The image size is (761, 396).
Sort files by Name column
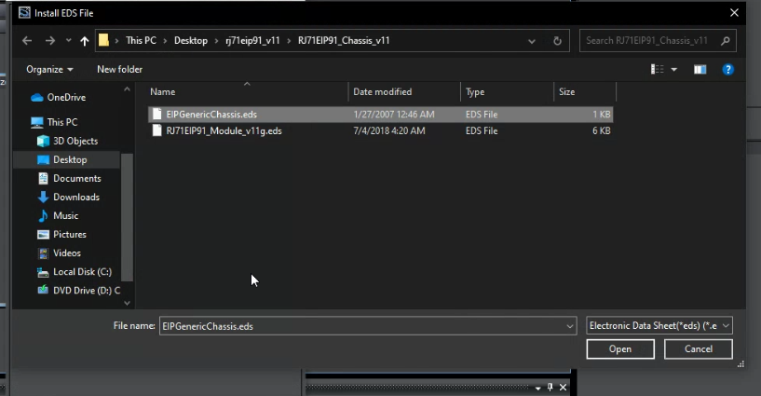coord(163,91)
